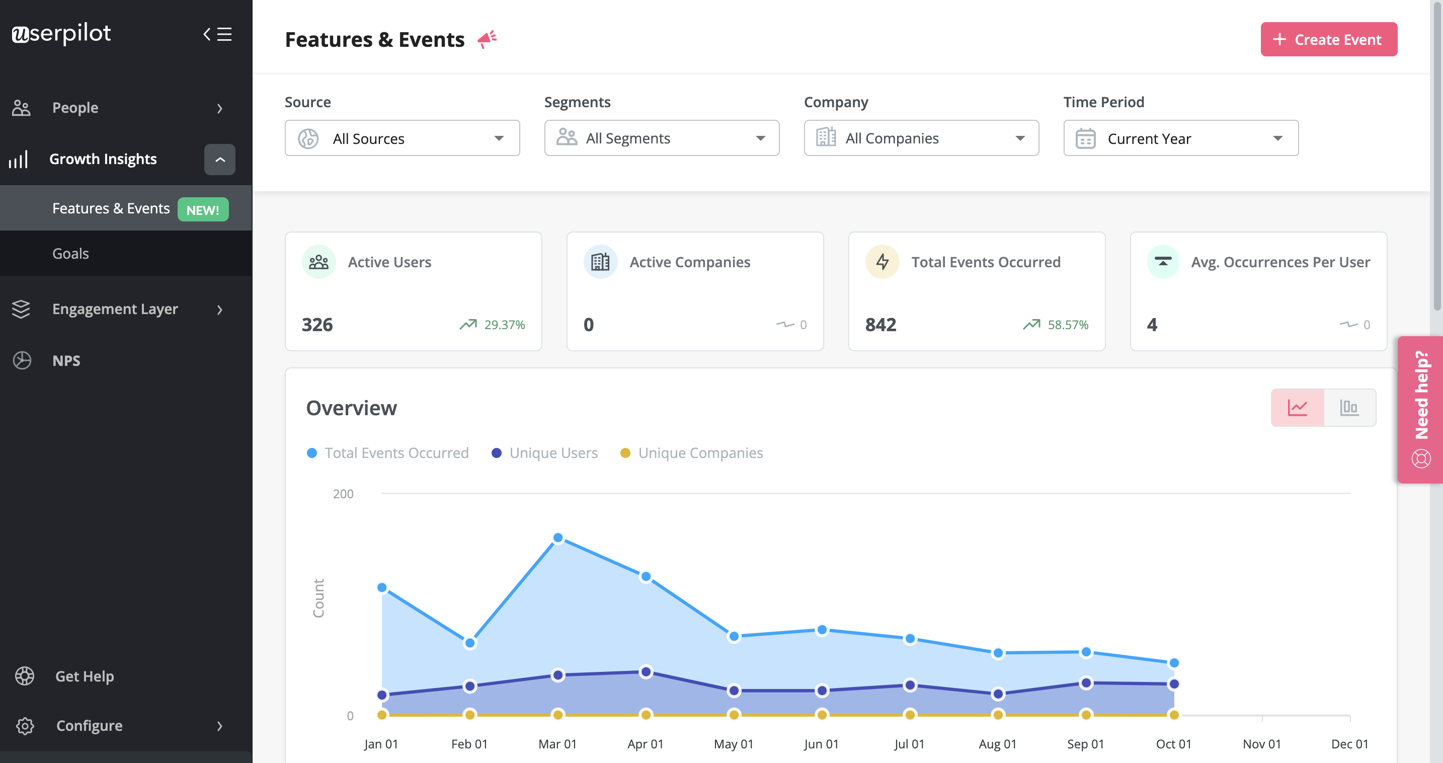Image resolution: width=1443 pixels, height=763 pixels.
Task: Select All Companies dropdown option
Action: 921,137
